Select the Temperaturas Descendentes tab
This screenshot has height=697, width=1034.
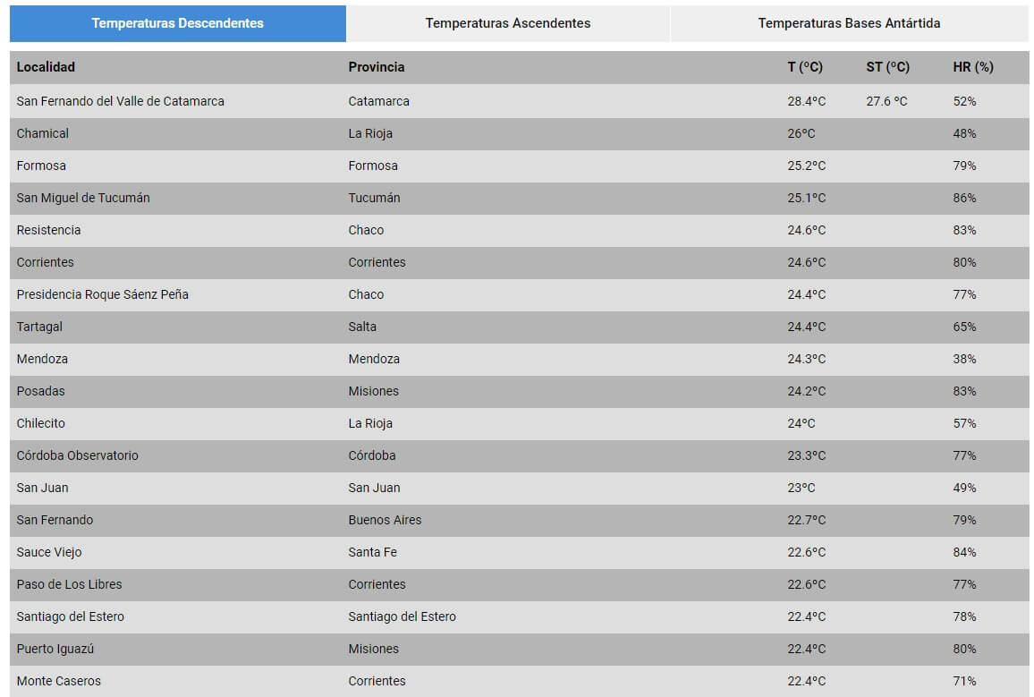pyautogui.click(x=177, y=23)
